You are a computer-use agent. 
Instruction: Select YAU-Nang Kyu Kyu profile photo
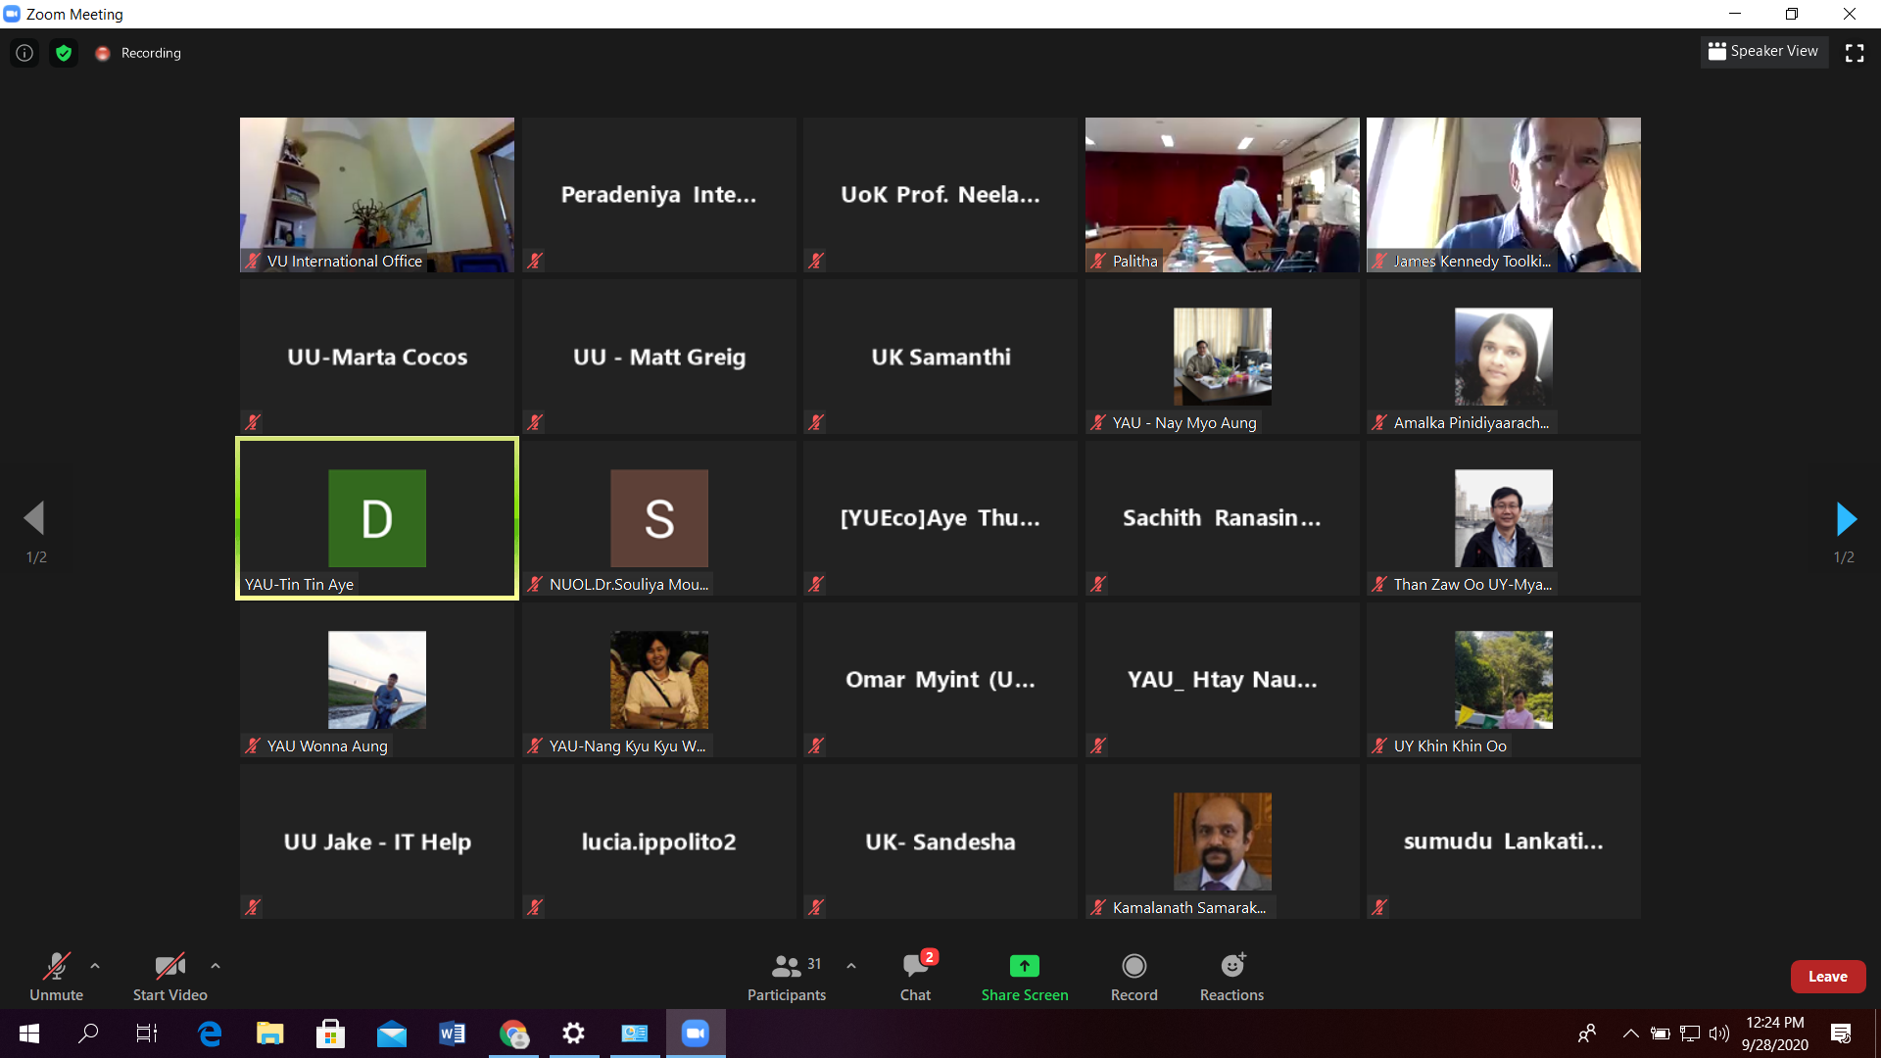[x=659, y=680]
